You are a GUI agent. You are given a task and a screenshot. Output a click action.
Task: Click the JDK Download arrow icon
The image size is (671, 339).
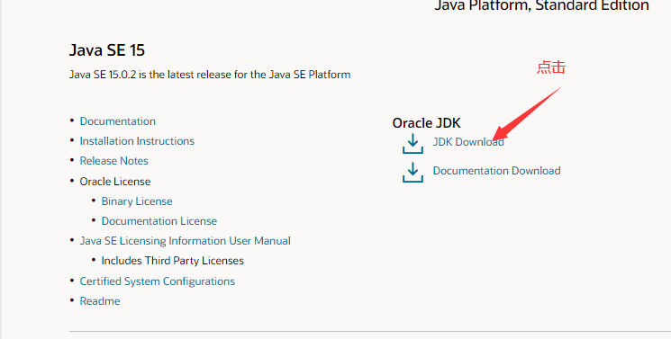tap(413, 143)
